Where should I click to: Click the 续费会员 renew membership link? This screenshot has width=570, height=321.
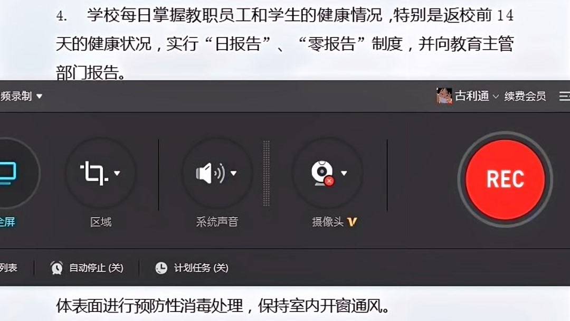click(x=525, y=96)
